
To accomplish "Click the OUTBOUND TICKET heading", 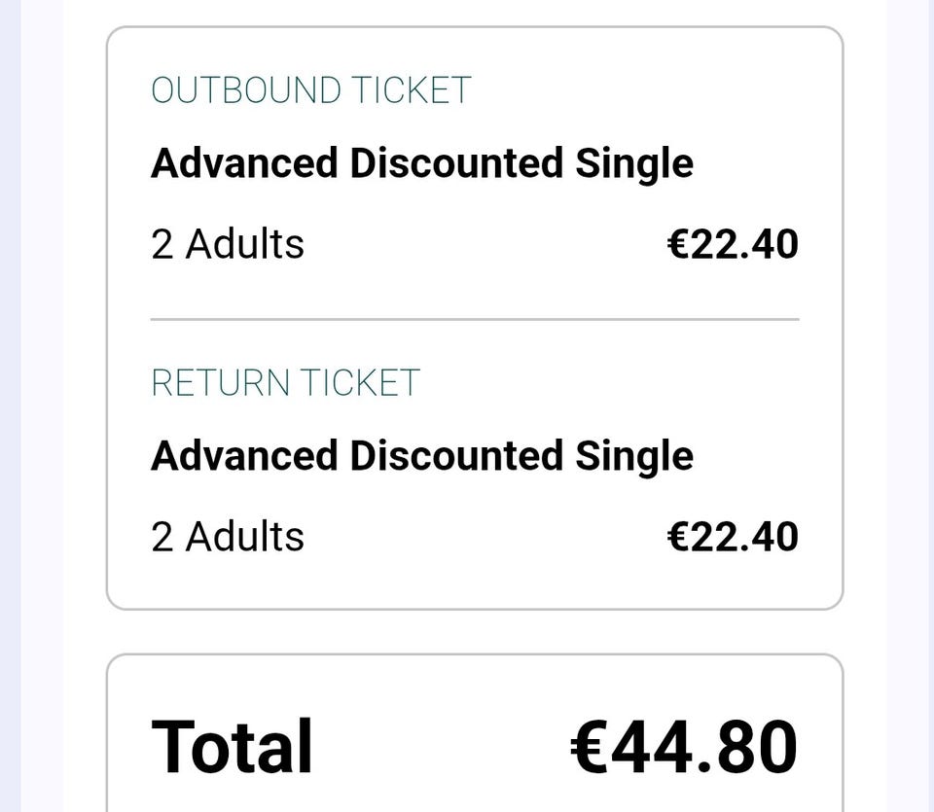I will coord(310,90).
